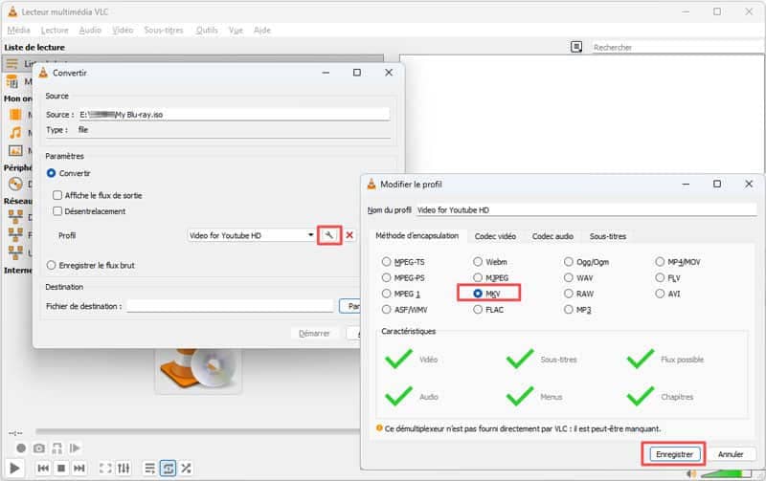Open extended settings equalizer icon
Viewport: 766px width, 481px height.
pyautogui.click(x=124, y=468)
